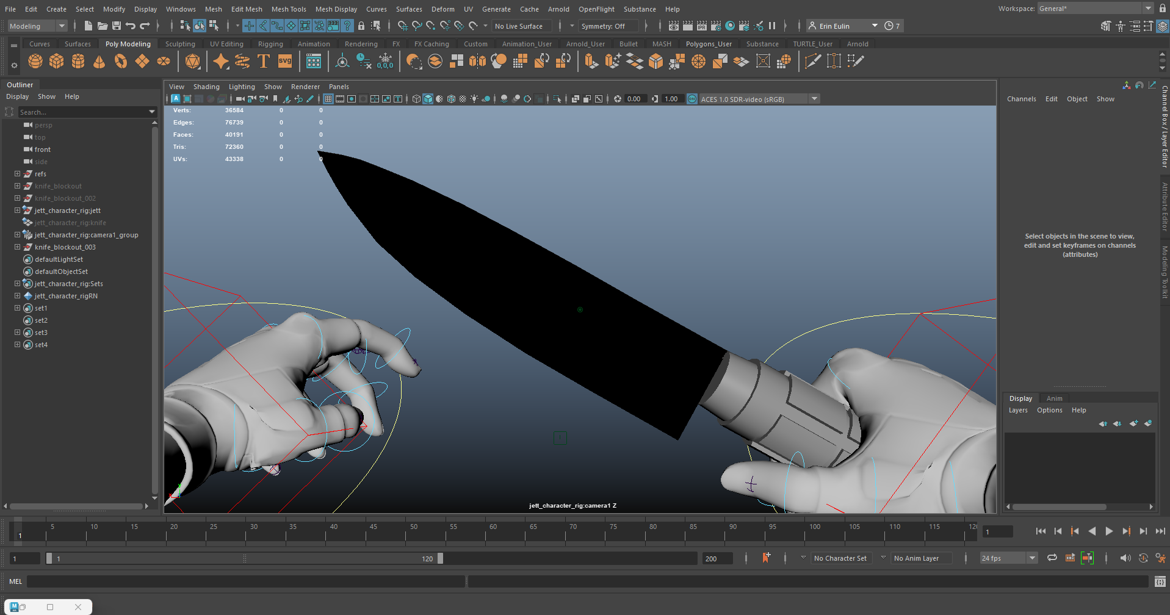Open the frame rate 24 fps dropdown
The image size is (1170, 615).
(x=1008, y=558)
